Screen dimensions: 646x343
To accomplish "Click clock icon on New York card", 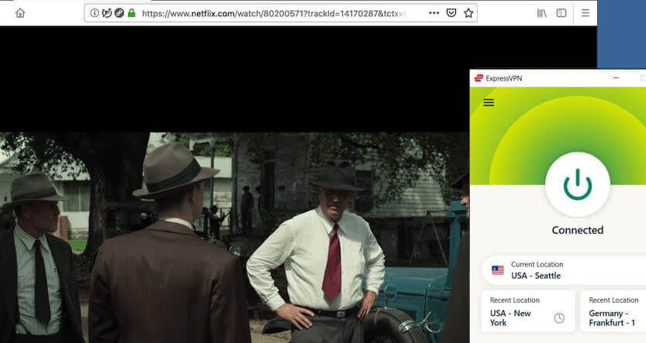I will pyautogui.click(x=559, y=318).
